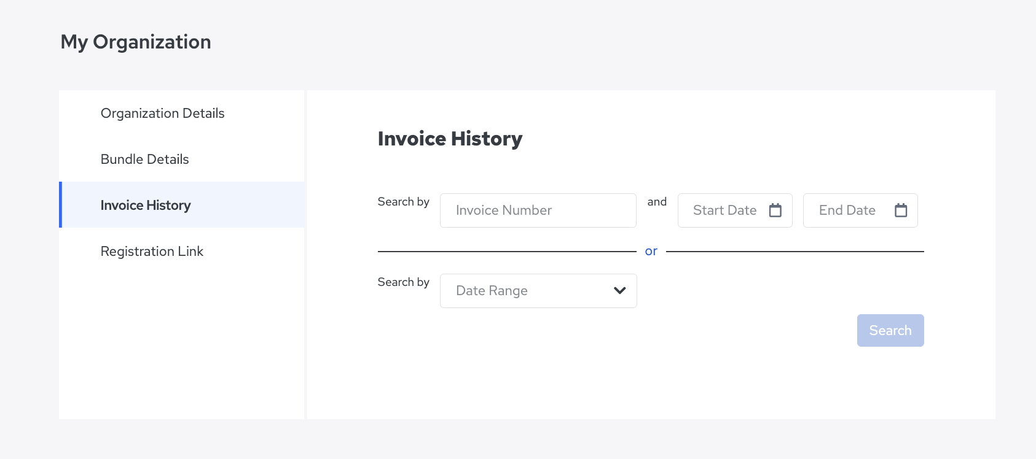Expand the Date Range dropdown chevron
This screenshot has height=459, width=1036.
coord(619,290)
